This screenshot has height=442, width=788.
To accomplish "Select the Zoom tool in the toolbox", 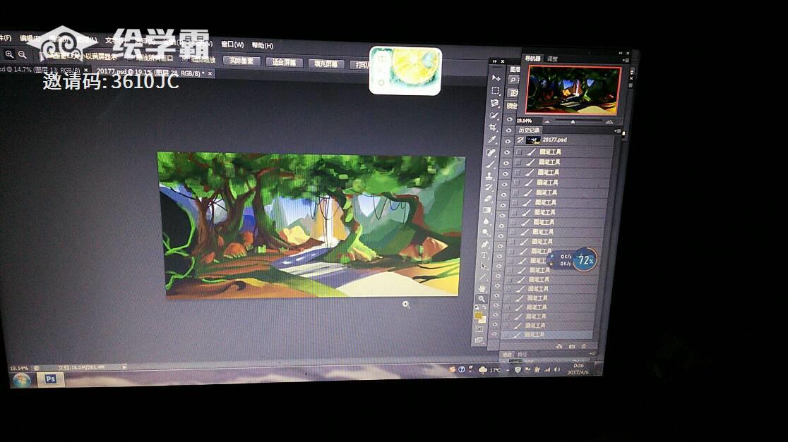I will 482,298.
